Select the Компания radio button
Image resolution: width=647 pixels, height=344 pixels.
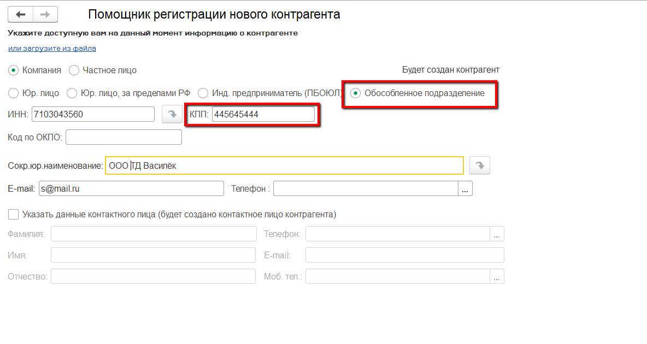13,70
